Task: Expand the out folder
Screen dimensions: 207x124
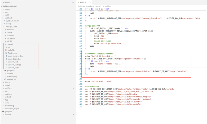Action: [x=5, y=91]
